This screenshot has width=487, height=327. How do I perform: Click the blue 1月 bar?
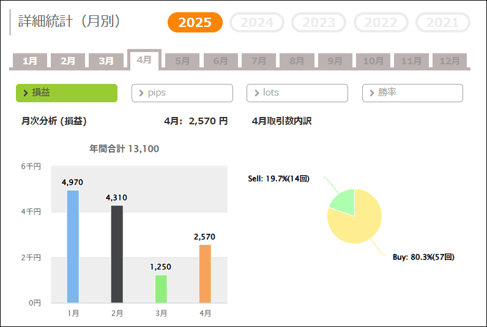coord(73,247)
